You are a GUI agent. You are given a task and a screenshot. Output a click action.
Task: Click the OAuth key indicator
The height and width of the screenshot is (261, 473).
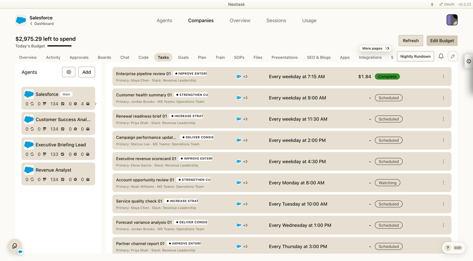point(447,4)
